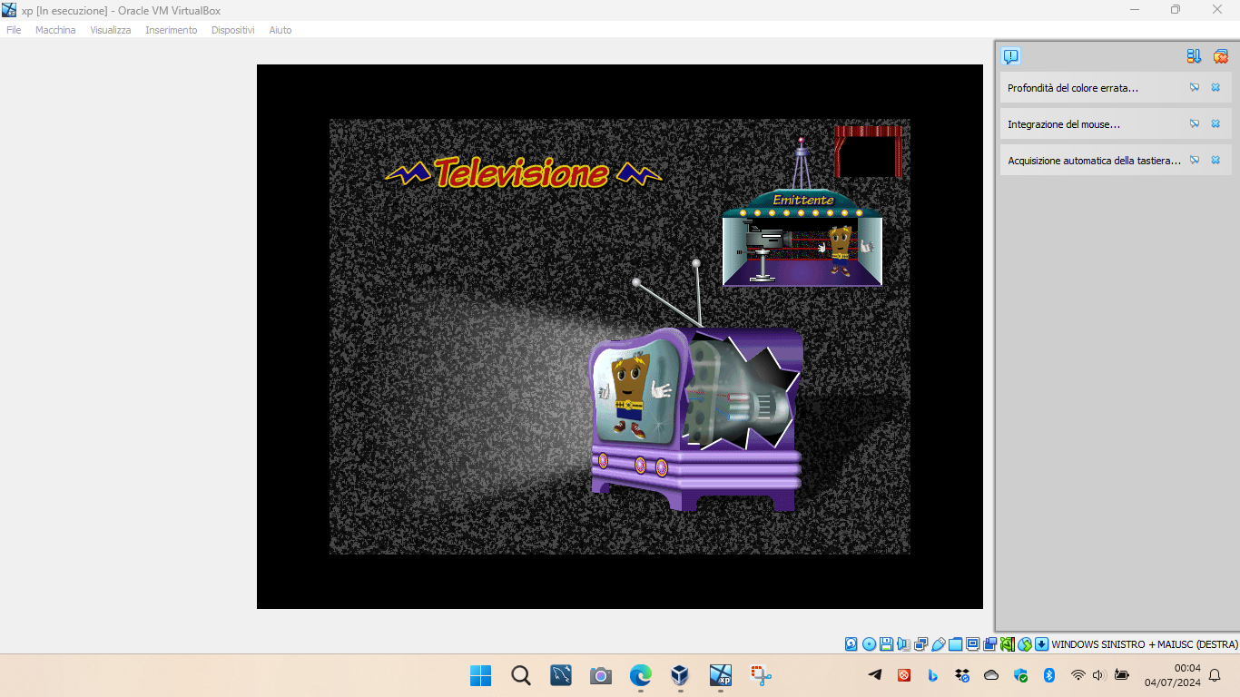The width and height of the screenshot is (1240, 697).
Task: Open the Dispositivi menu
Action: [232, 30]
